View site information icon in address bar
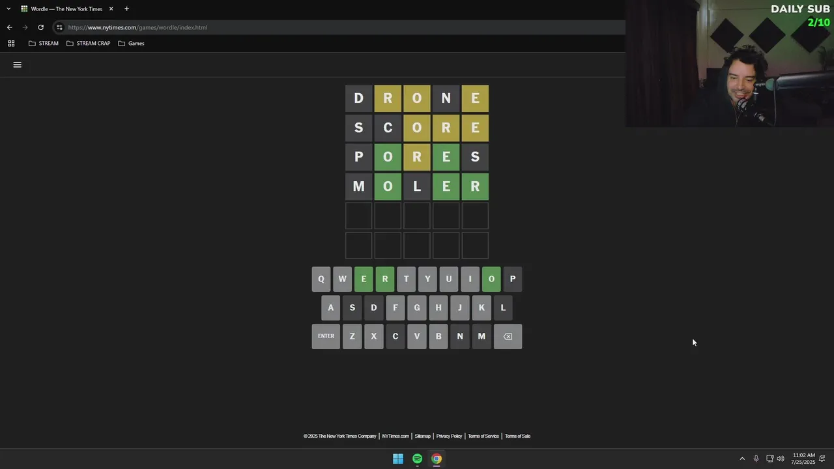Screen dimensions: 834x469 coord(59,27)
